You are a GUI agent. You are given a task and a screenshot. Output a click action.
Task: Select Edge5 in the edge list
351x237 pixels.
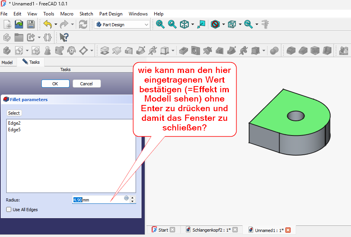coord(14,130)
